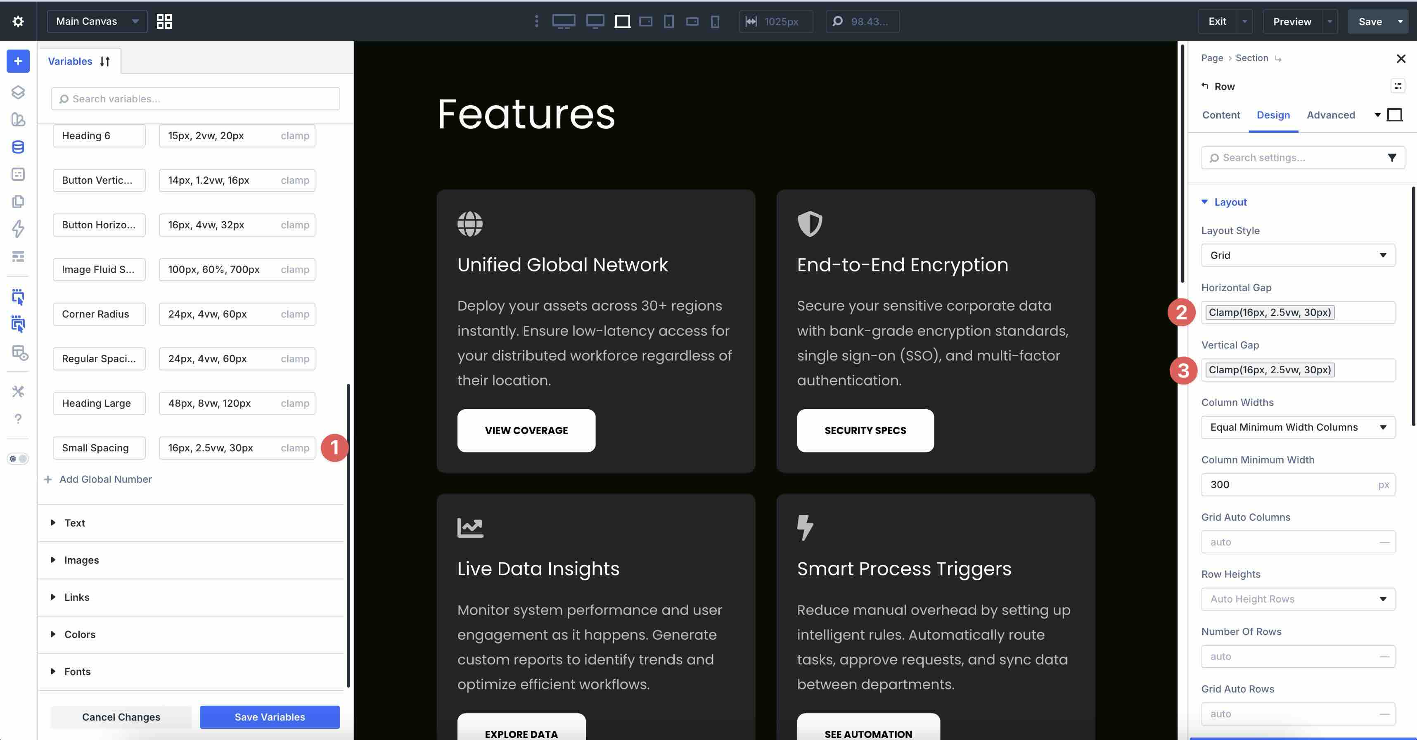The height and width of the screenshot is (740, 1417).
Task: Click the grid view icon beside Main Canvas
Action: tap(164, 21)
